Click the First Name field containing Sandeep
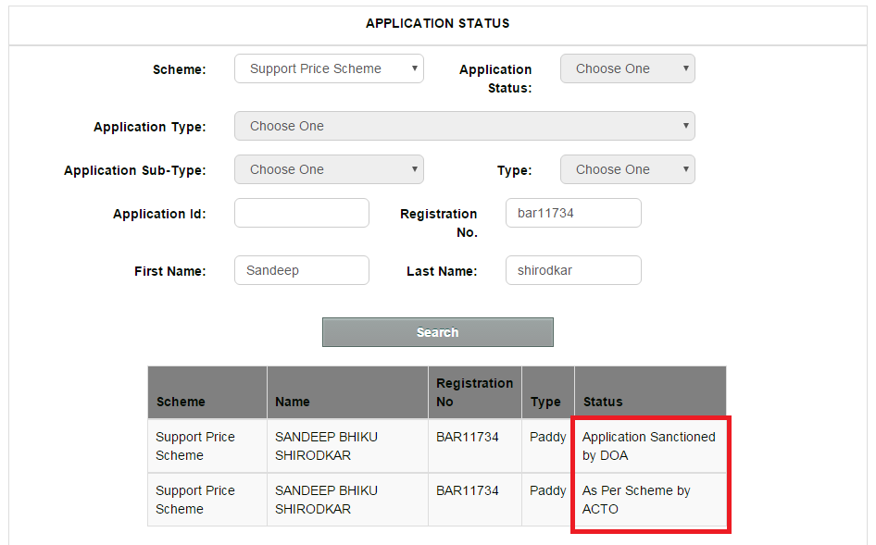Image resolution: width=876 pixels, height=545 pixels. [302, 271]
